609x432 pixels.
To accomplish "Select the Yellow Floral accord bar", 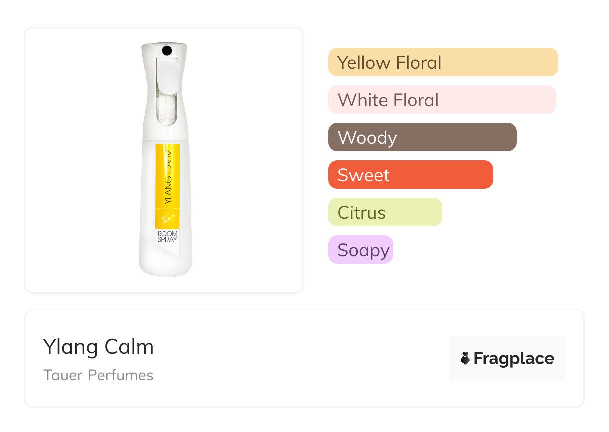I will point(443,62).
